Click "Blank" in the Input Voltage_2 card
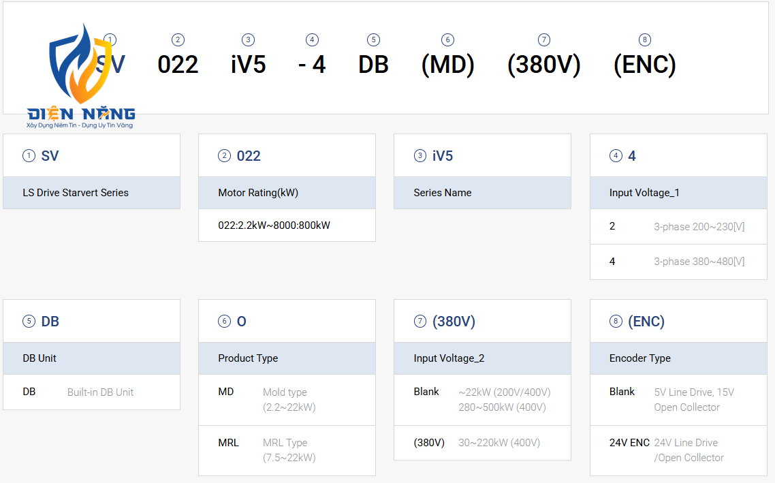This screenshot has height=483, width=775. pos(426,392)
